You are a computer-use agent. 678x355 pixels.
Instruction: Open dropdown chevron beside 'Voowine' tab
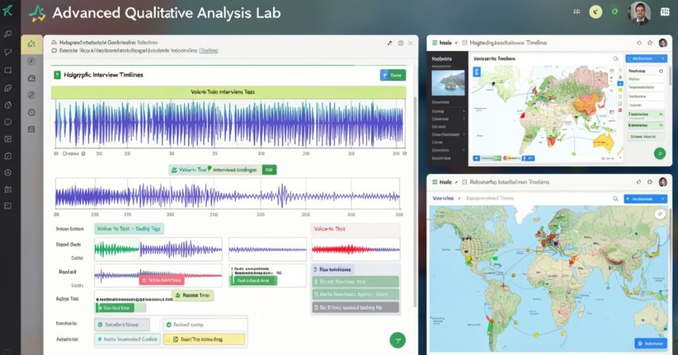pos(460,199)
